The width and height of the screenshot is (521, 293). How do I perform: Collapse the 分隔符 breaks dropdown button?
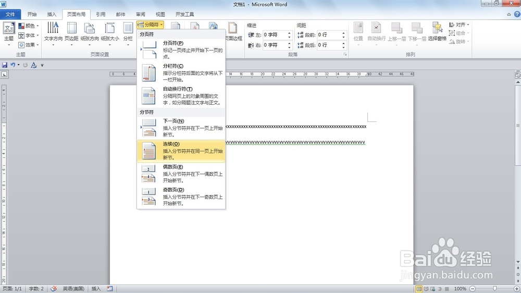point(150,25)
